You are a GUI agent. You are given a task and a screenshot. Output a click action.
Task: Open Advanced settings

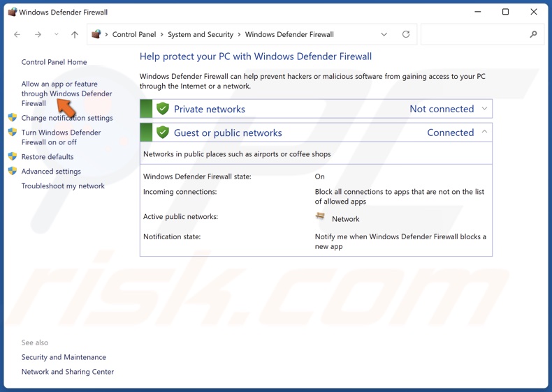[x=51, y=171]
